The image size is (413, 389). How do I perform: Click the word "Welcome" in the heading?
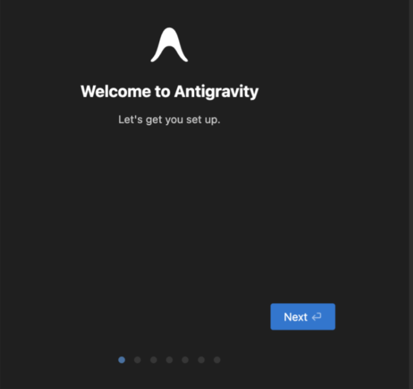116,91
